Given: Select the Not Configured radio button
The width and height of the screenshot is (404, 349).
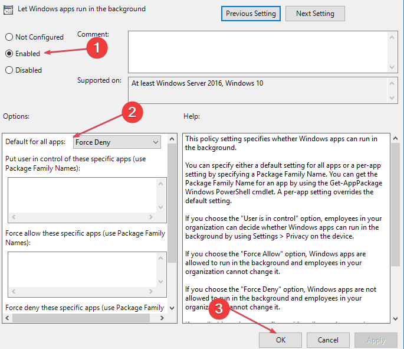Looking at the screenshot, I should click(x=9, y=37).
